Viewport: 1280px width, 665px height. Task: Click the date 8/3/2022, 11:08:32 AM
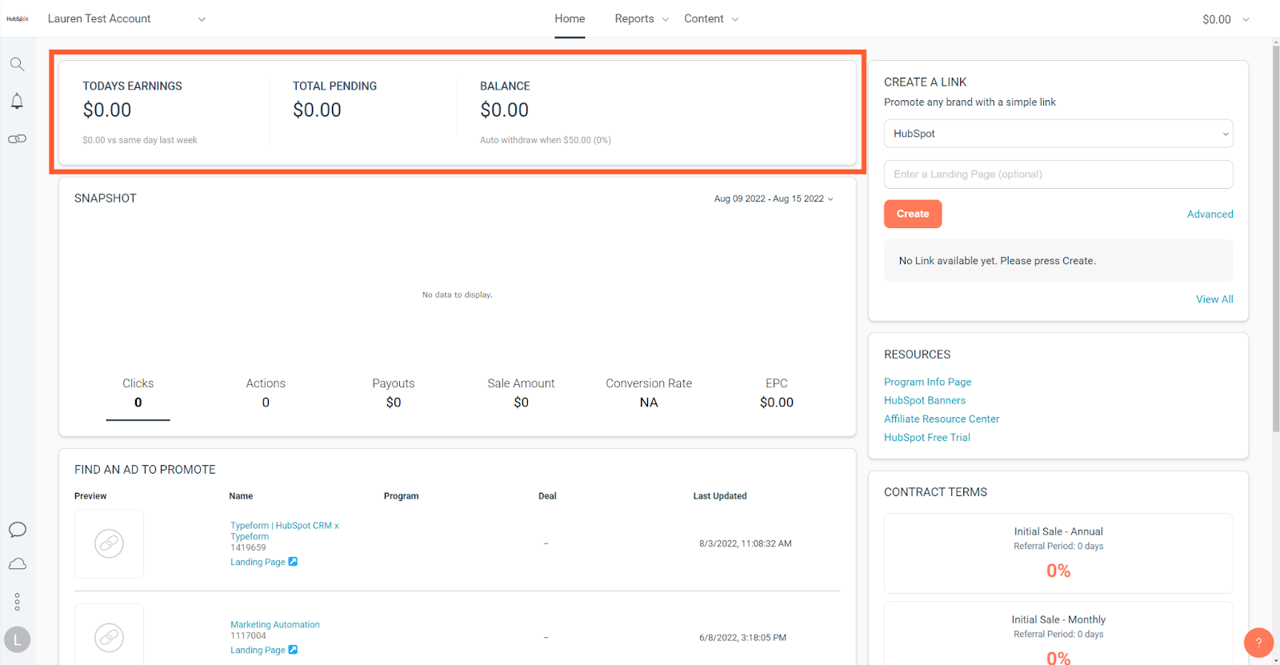pyautogui.click(x=746, y=543)
